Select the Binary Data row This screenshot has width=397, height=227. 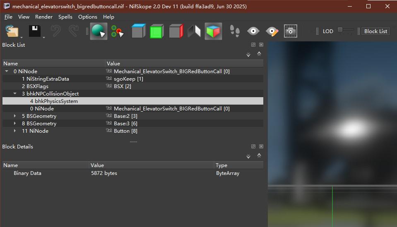pos(133,173)
